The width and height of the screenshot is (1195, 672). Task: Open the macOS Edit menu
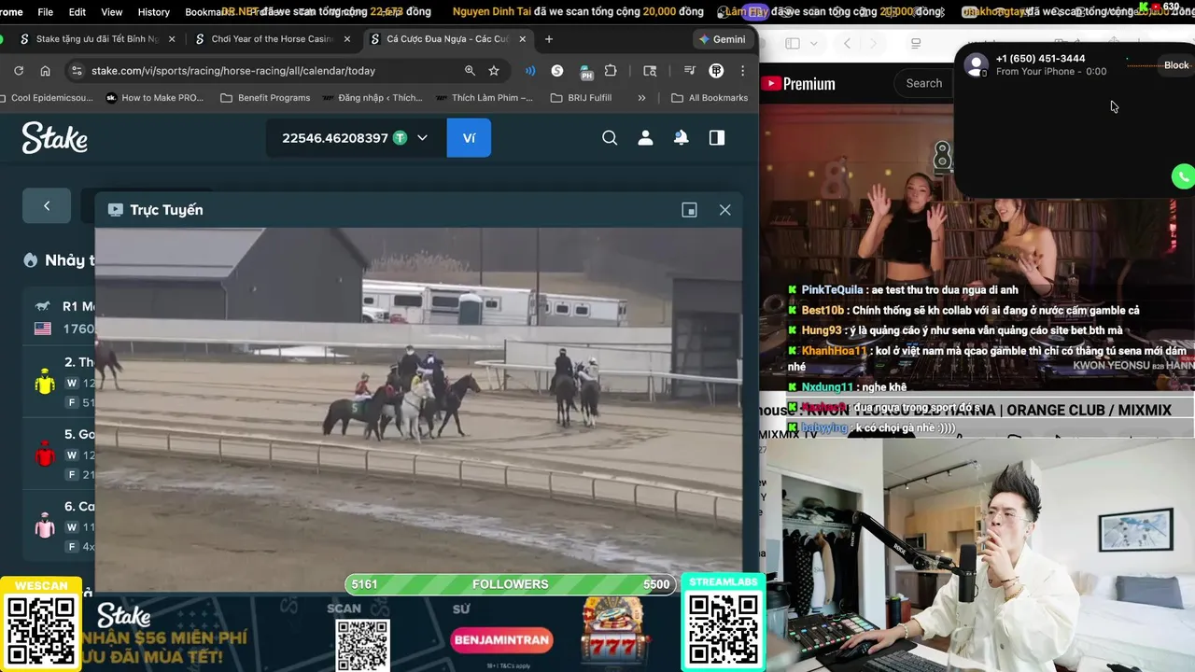[77, 12]
